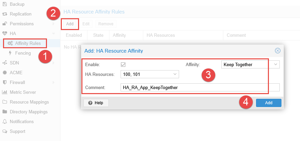Click the Notifications bell icon
300x141 pixels.
click(x=5, y=121)
